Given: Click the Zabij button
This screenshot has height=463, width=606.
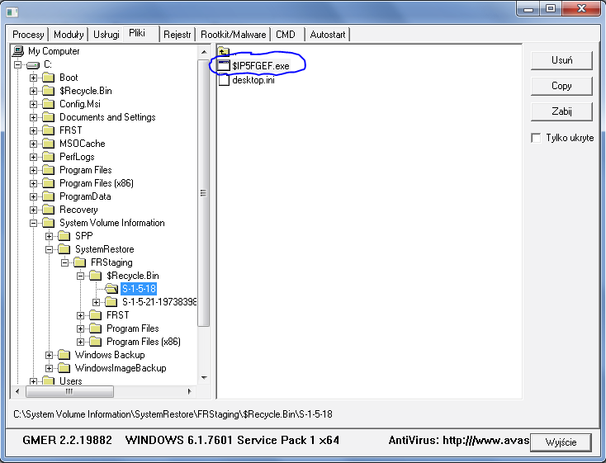Looking at the screenshot, I should click(561, 111).
